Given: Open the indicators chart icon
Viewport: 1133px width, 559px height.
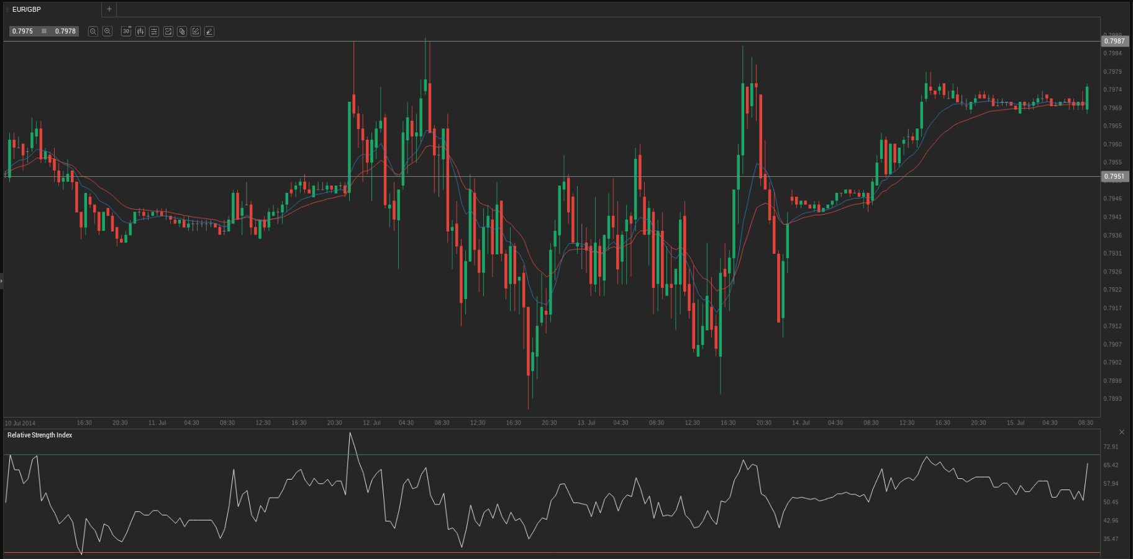Looking at the screenshot, I should [168, 31].
